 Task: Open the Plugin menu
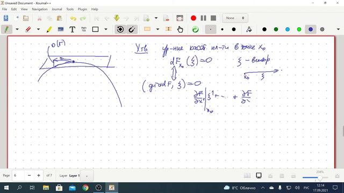tap(82, 9)
